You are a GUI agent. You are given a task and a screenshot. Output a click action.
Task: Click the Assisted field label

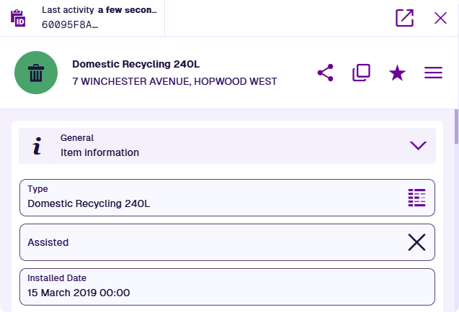(48, 242)
